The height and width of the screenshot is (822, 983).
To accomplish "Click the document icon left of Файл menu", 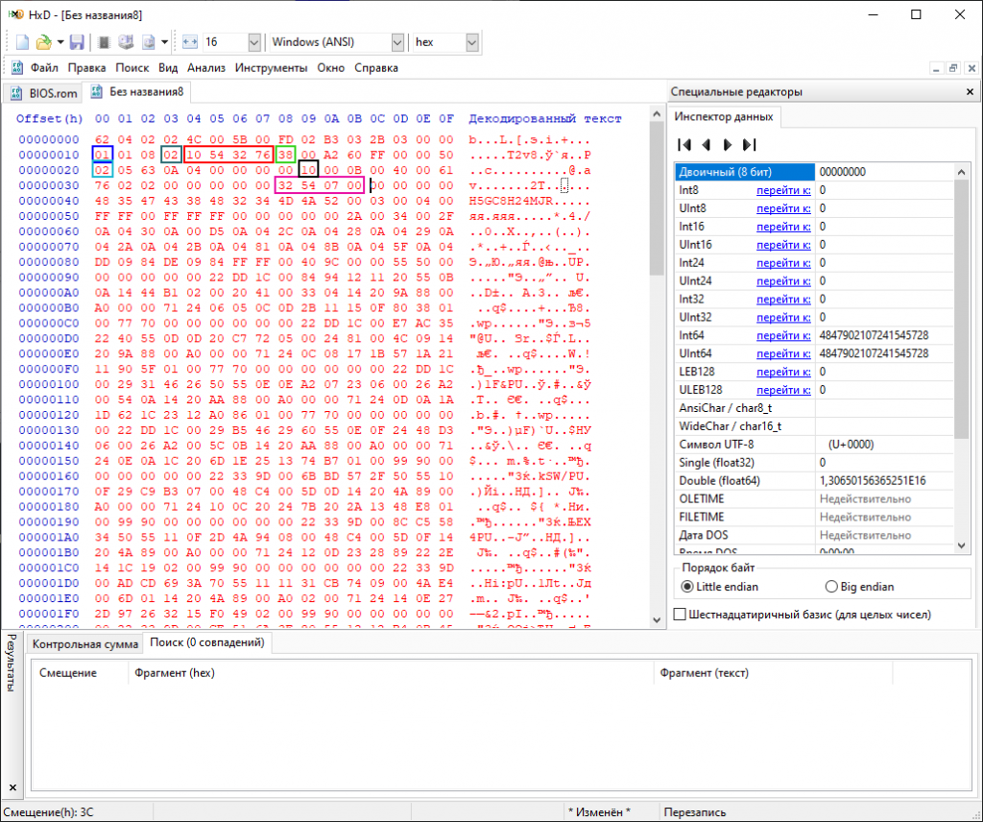I will pos(17,68).
